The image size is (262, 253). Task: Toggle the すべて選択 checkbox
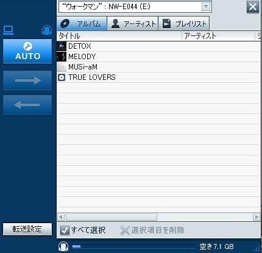coord(65,230)
